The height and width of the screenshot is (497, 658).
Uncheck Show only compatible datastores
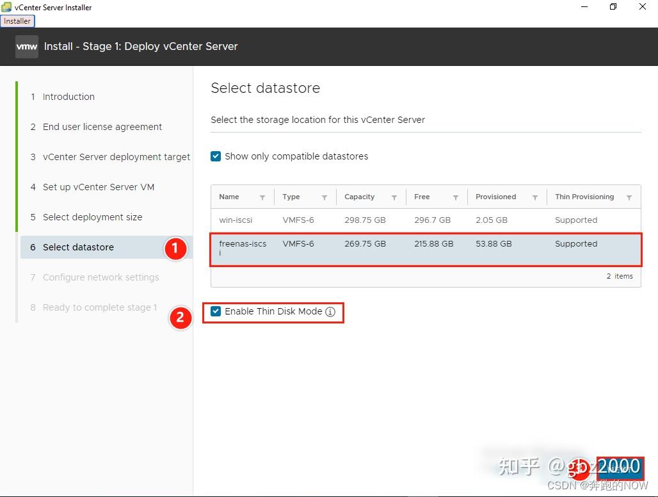tap(216, 156)
